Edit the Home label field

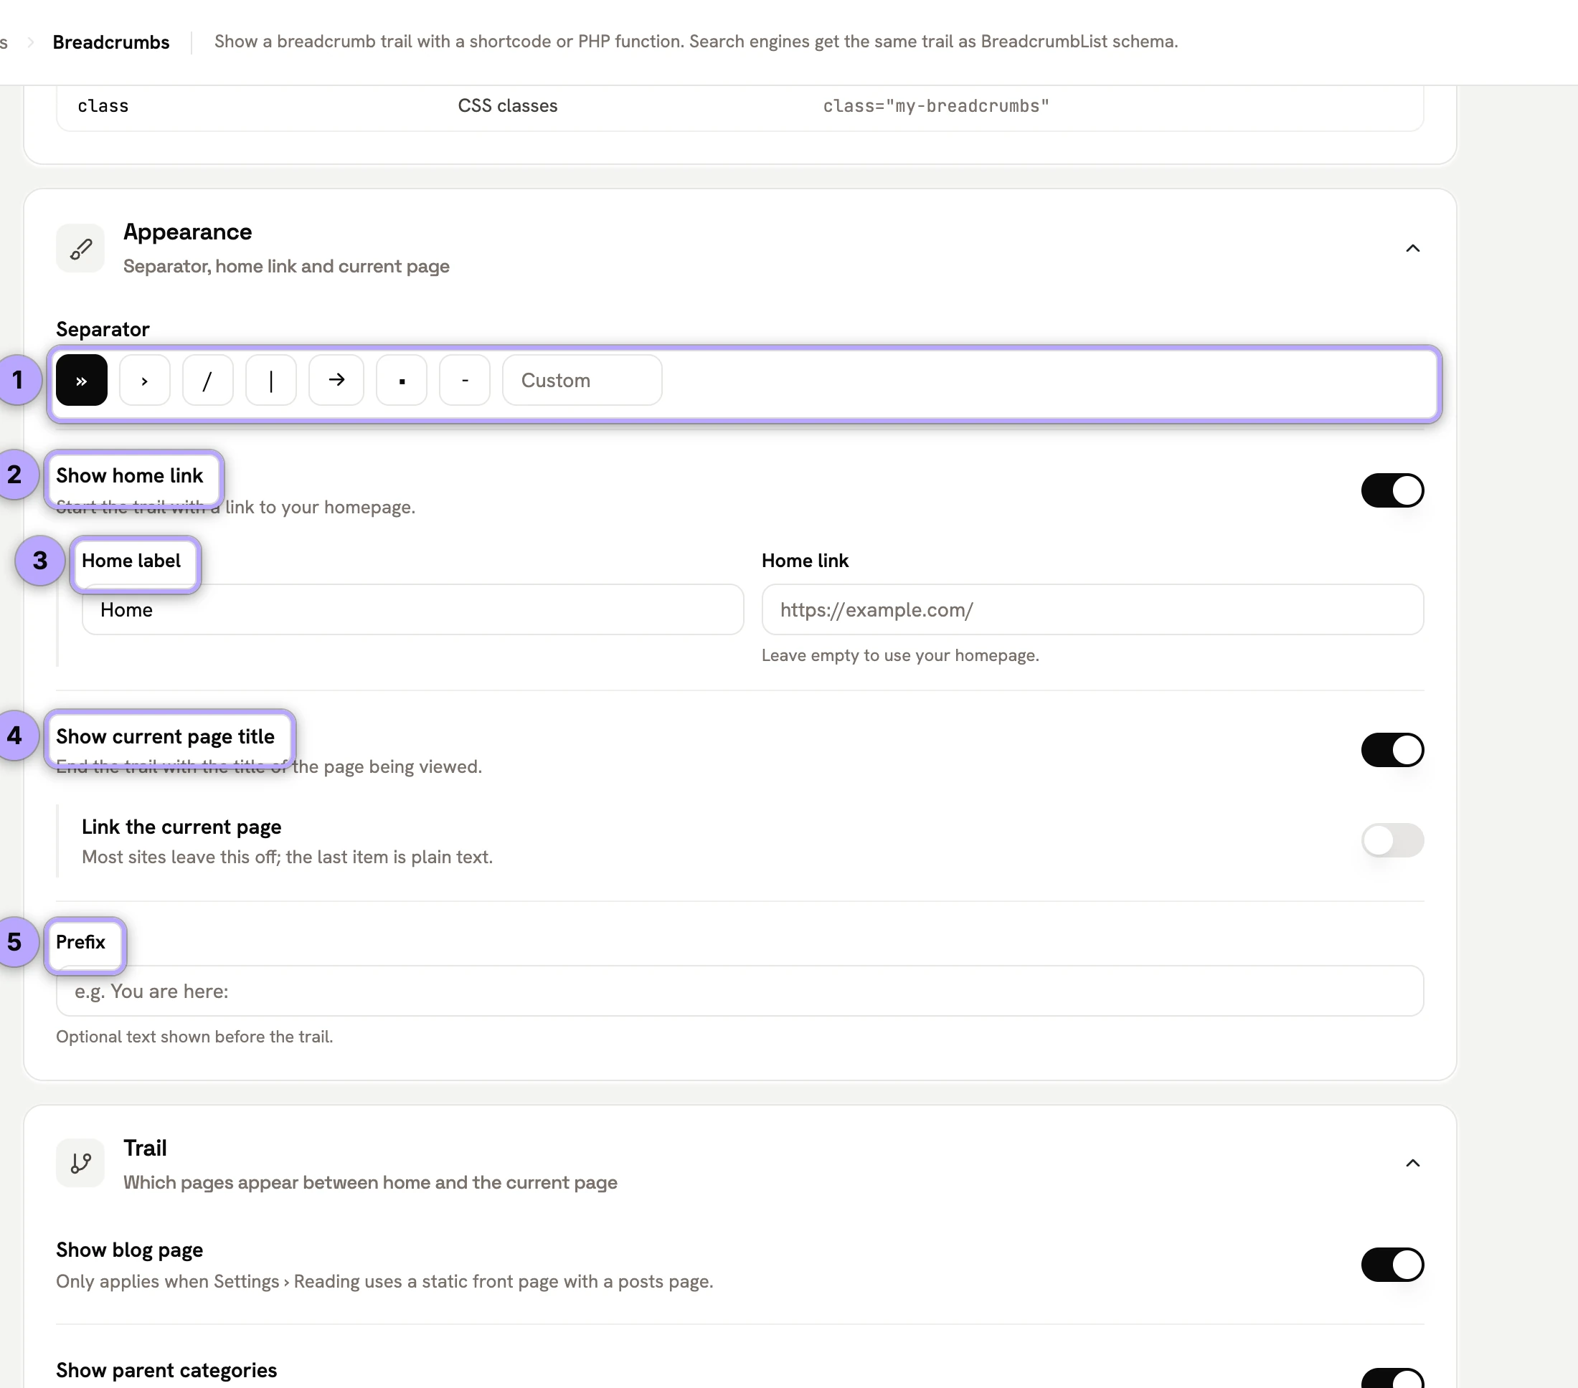point(413,609)
